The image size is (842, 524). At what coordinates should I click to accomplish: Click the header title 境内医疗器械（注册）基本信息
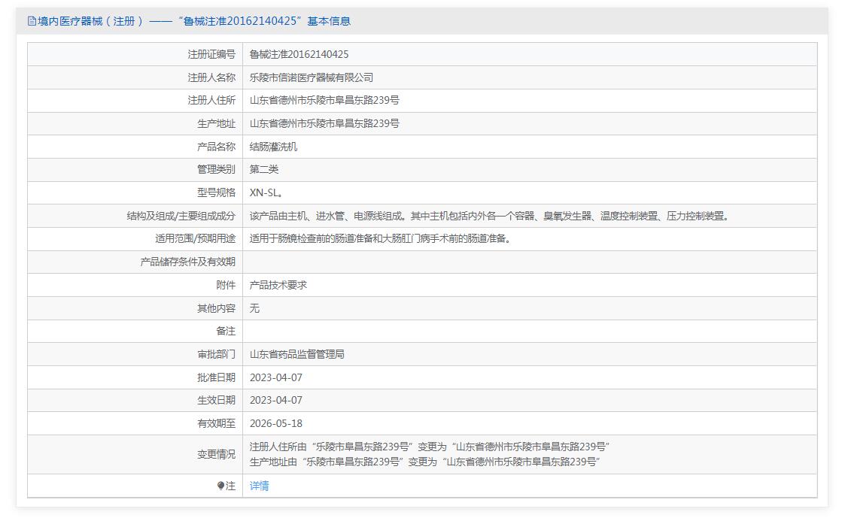pos(194,22)
